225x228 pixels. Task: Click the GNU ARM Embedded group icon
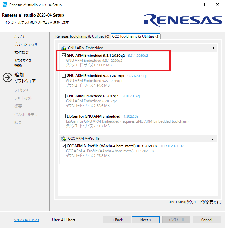[64, 48]
